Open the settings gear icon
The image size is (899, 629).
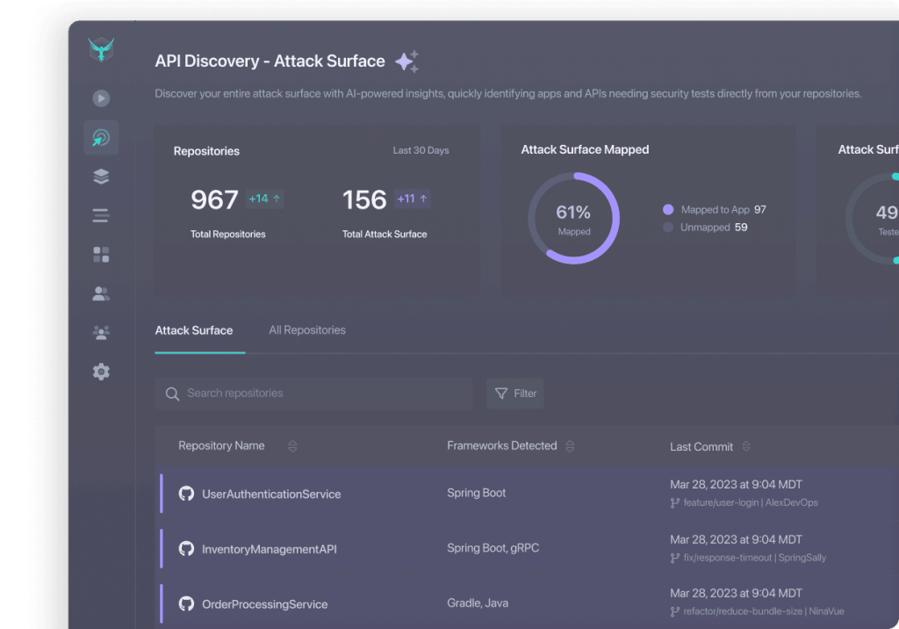coord(101,372)
